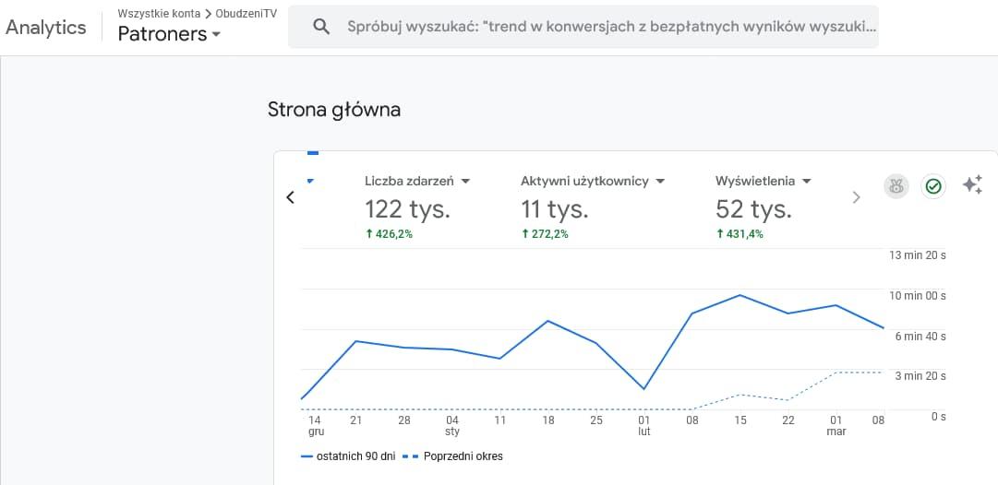Switch to the 52 tys. views tab
Screen dimensions: 998x485
753,209
